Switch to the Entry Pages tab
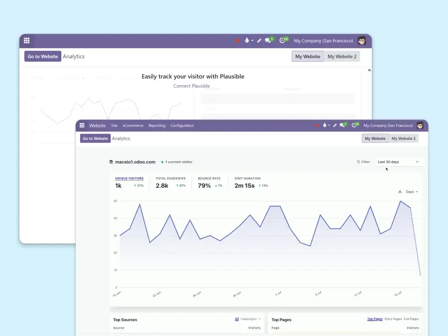The width and height of the screenshot is (448, 336). [393, 319]
